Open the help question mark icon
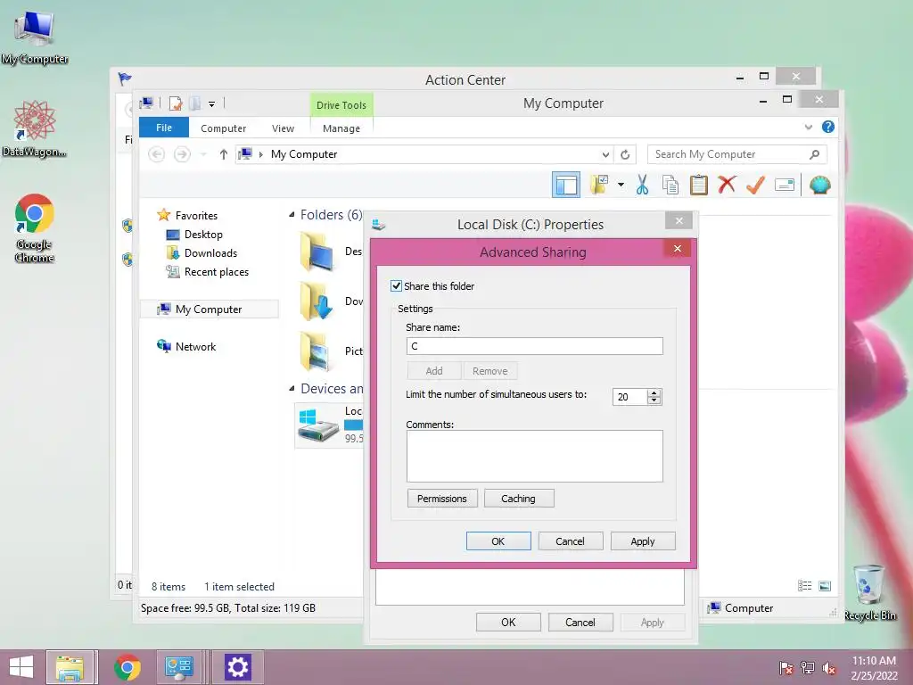This screenshot has height=685, width=913. click(x=828, y=127)
